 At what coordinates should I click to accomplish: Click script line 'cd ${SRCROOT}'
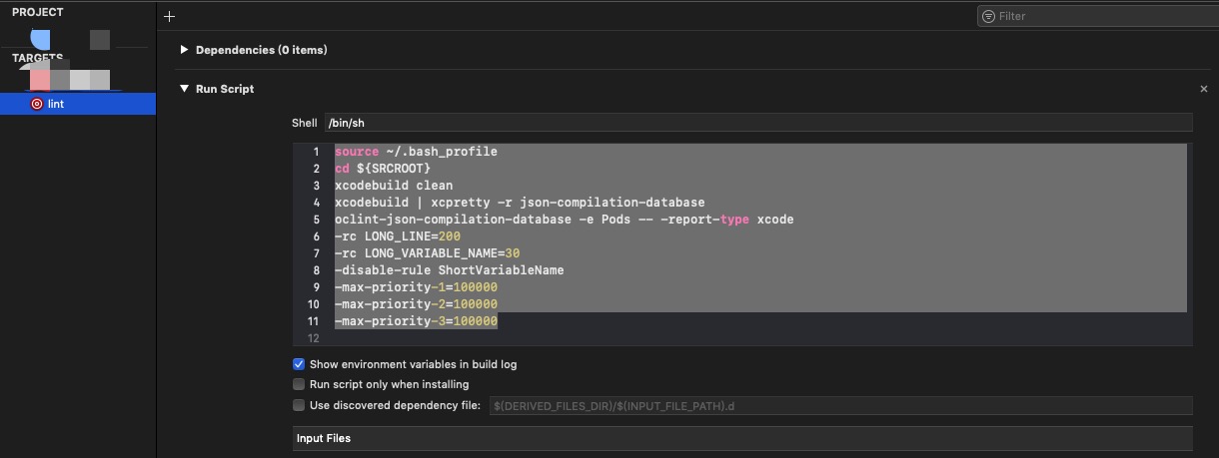(383, 169)
